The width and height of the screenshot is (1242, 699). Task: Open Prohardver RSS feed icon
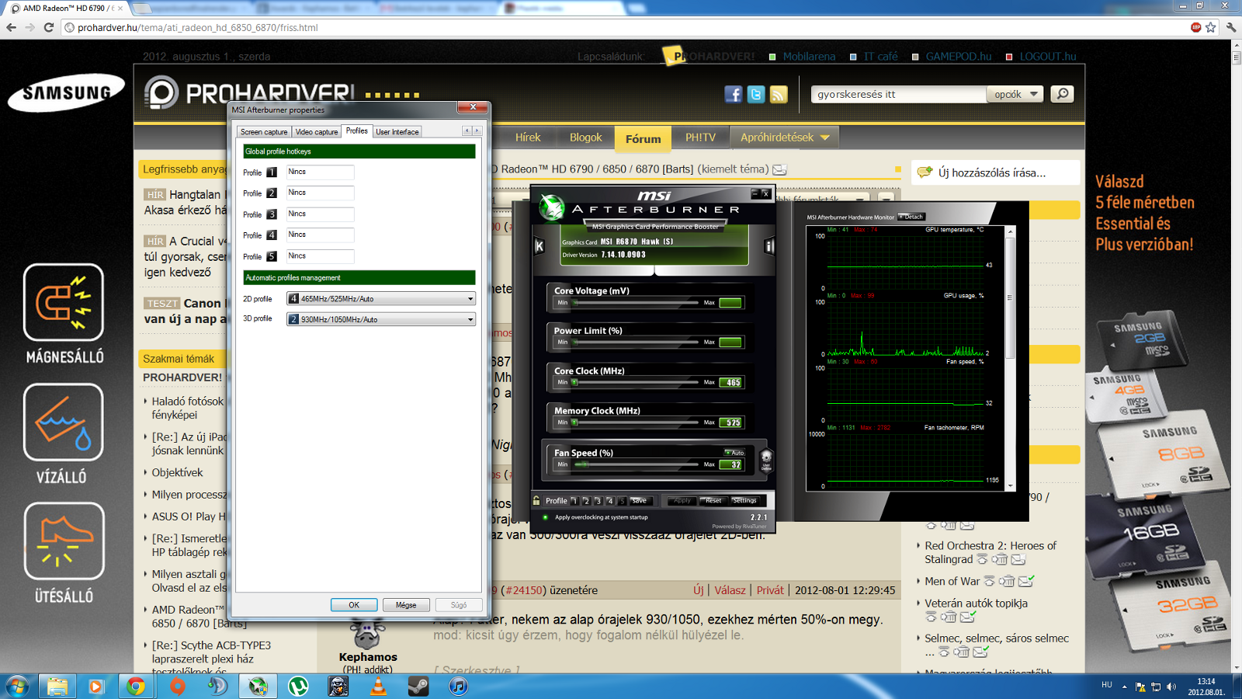pos(779,94)
